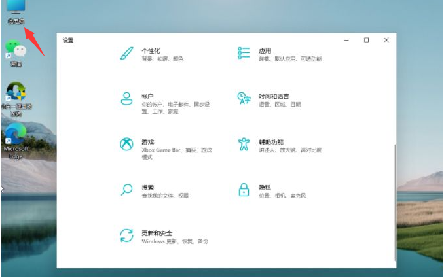444x278 pixels.
Task: Minimize the 设置 window
Action: (x=346, y=40)
